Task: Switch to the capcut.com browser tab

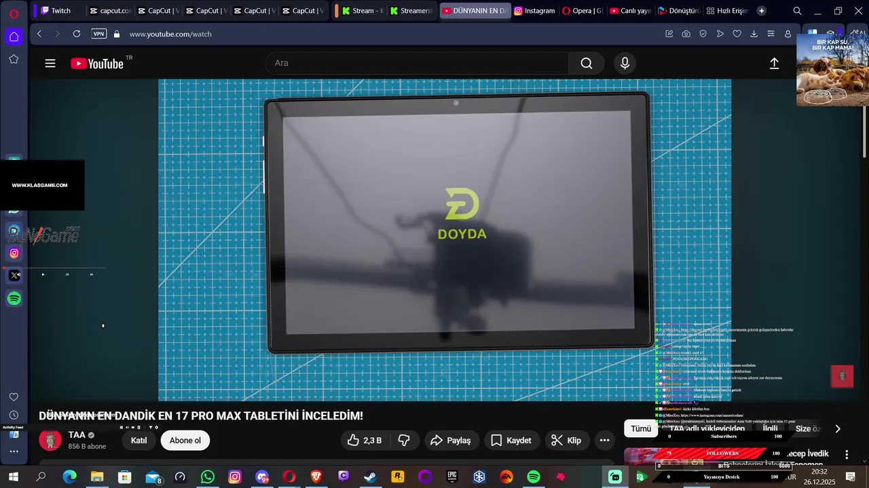Action: 109,11
